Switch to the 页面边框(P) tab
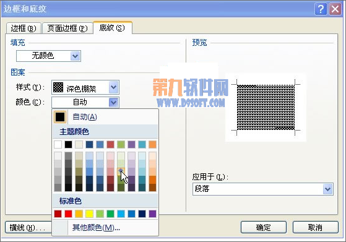The image size is (346, 242). pyautogui.click(x=67, y=28)
